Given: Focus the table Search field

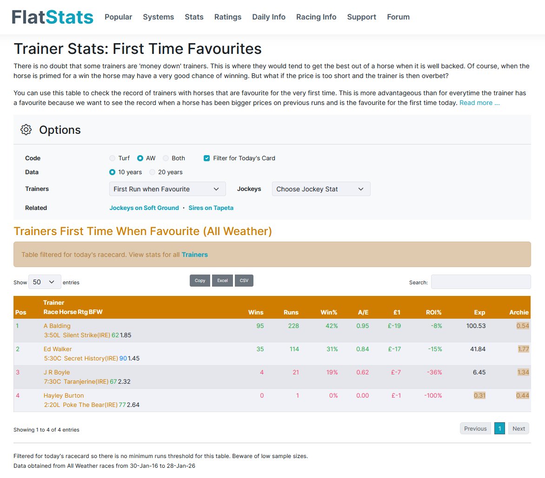Looking at the screenshot, I should point(481,282).
